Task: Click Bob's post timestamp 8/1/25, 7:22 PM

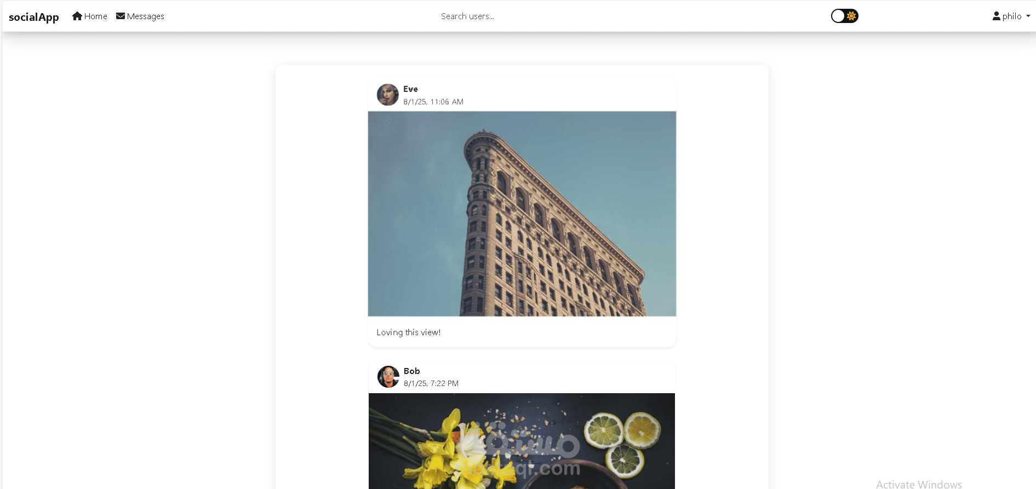Action: point(431,384)
